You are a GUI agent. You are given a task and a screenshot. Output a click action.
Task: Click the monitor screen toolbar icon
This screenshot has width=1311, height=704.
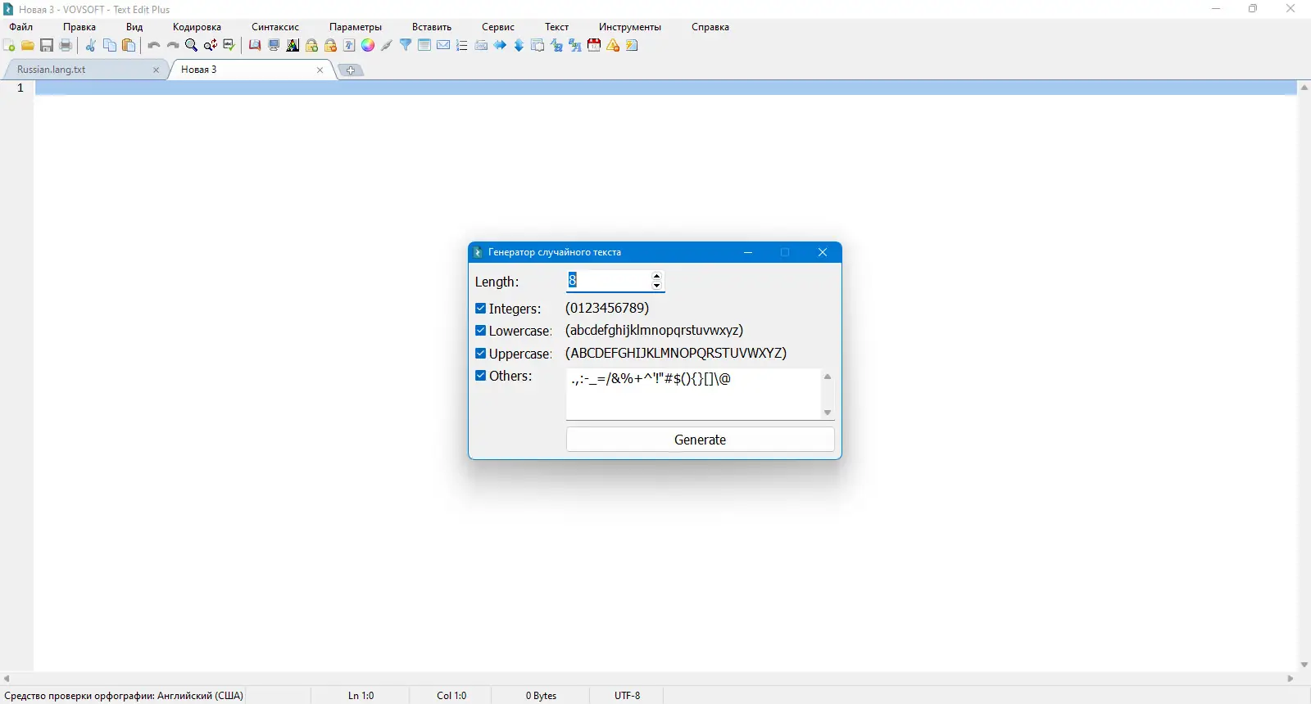click(274, 45)
